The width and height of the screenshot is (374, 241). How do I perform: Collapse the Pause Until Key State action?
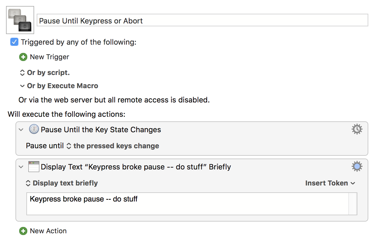pos(21,130)
